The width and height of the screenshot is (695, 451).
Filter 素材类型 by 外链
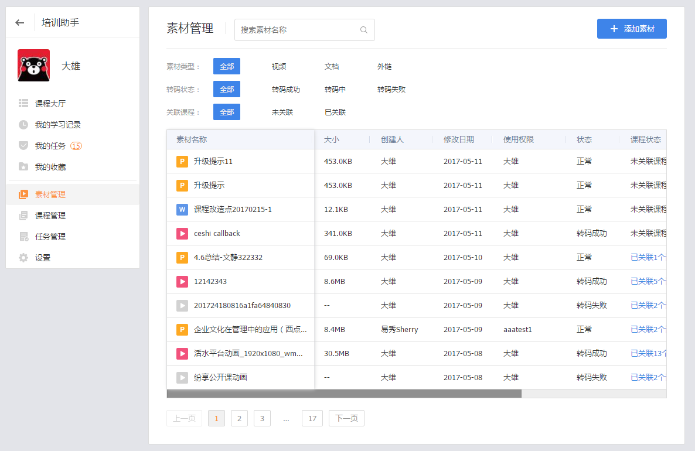(384, 66)
